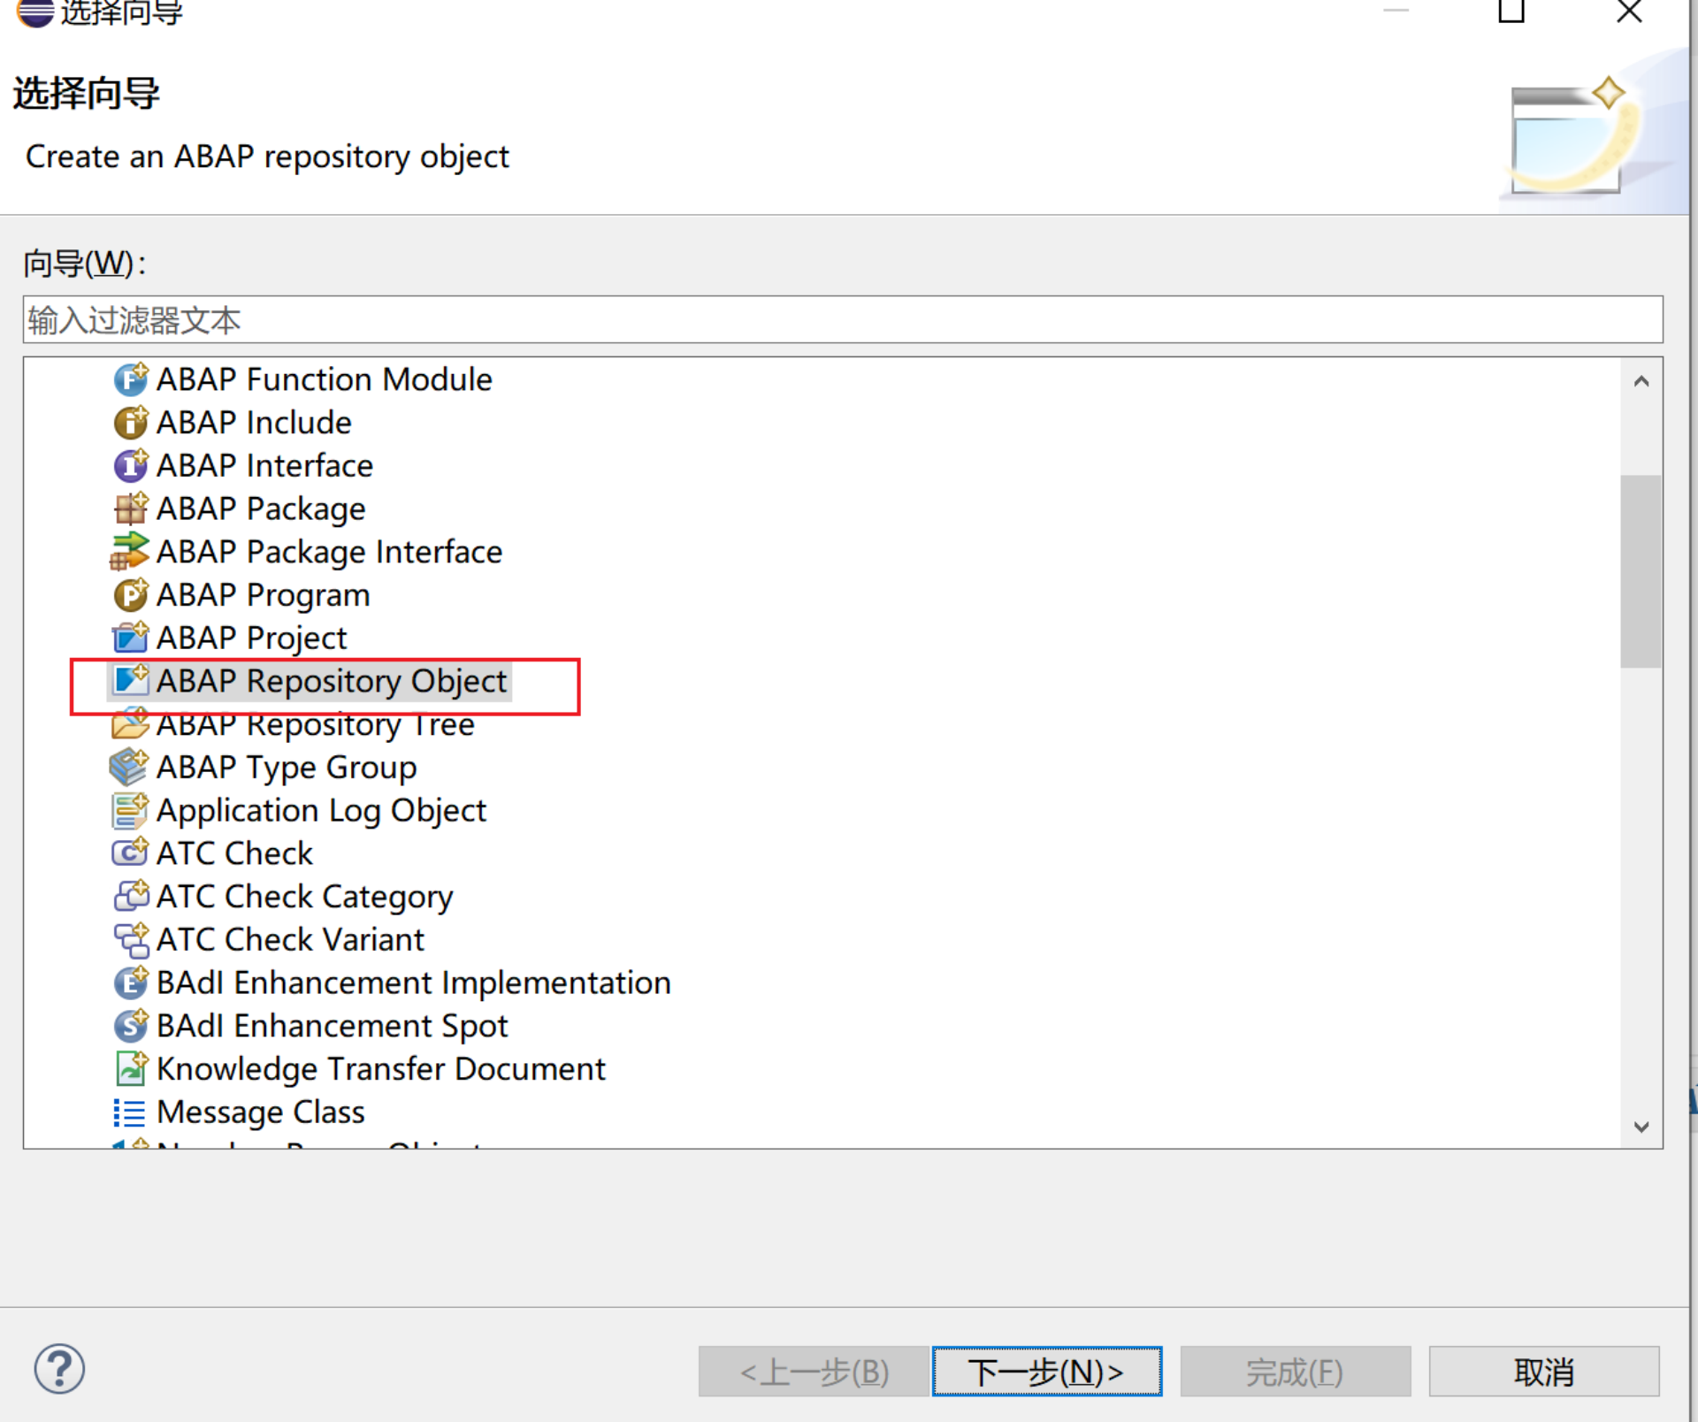This screenshot has height=1422, width=1698.
Task: Click the ABAP Include icon
Action: click(x=130, y=423)
